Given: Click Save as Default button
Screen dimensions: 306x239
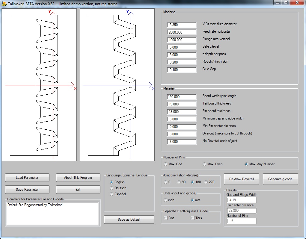Looking at the screenshot, I should point(129,220).
